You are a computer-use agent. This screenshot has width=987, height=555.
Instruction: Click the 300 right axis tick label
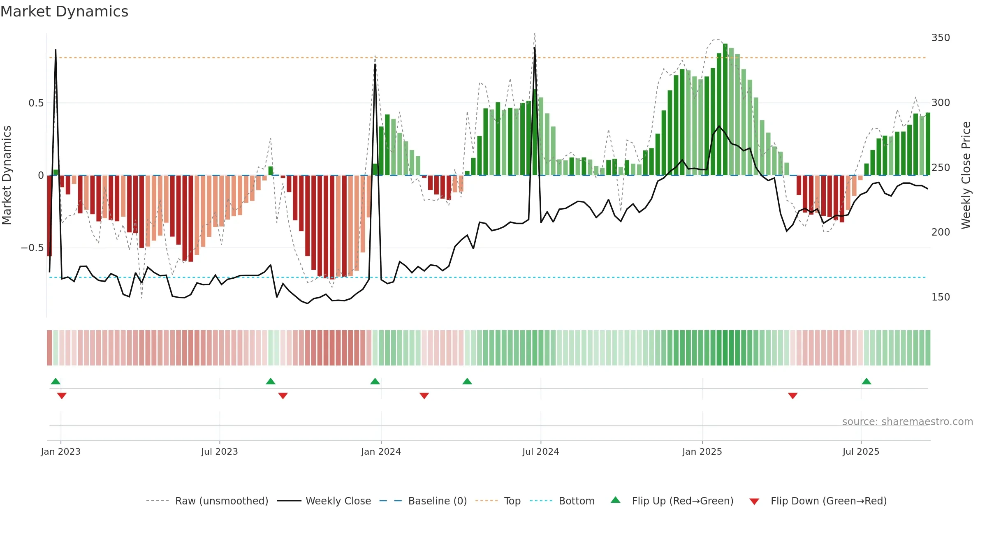[x=941, y=103]
